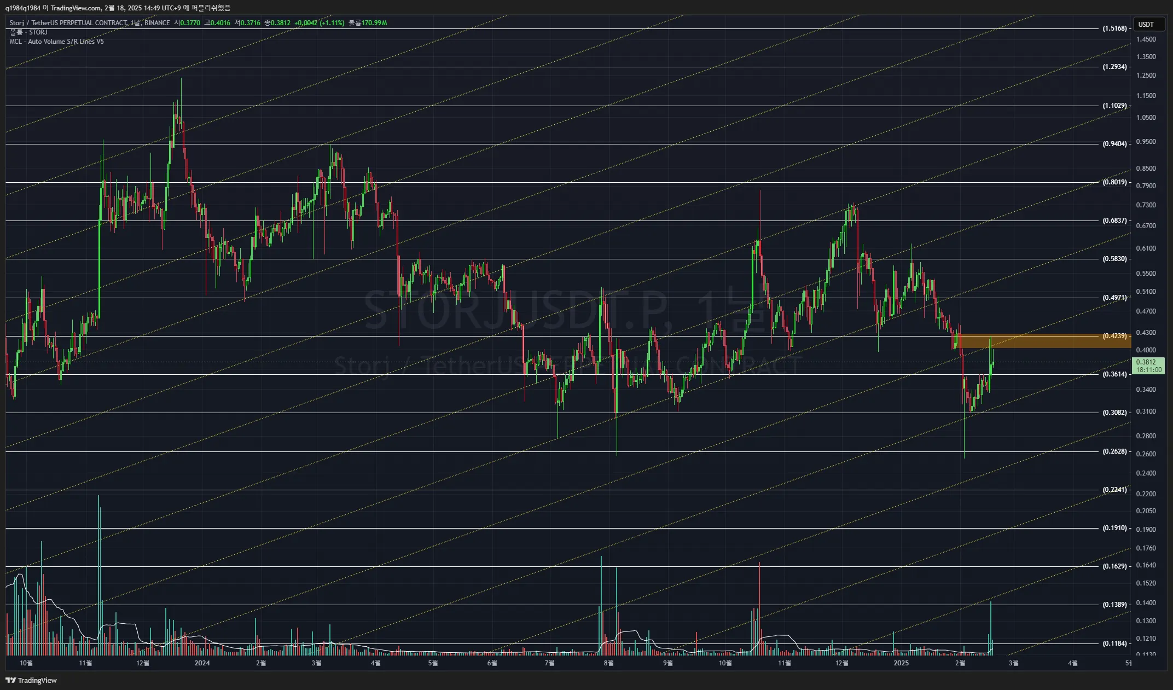Image resolution: width=1173 pixels, height=690 pixels.
Task: Click the 6월 label on the time axis
Action: 492,663
